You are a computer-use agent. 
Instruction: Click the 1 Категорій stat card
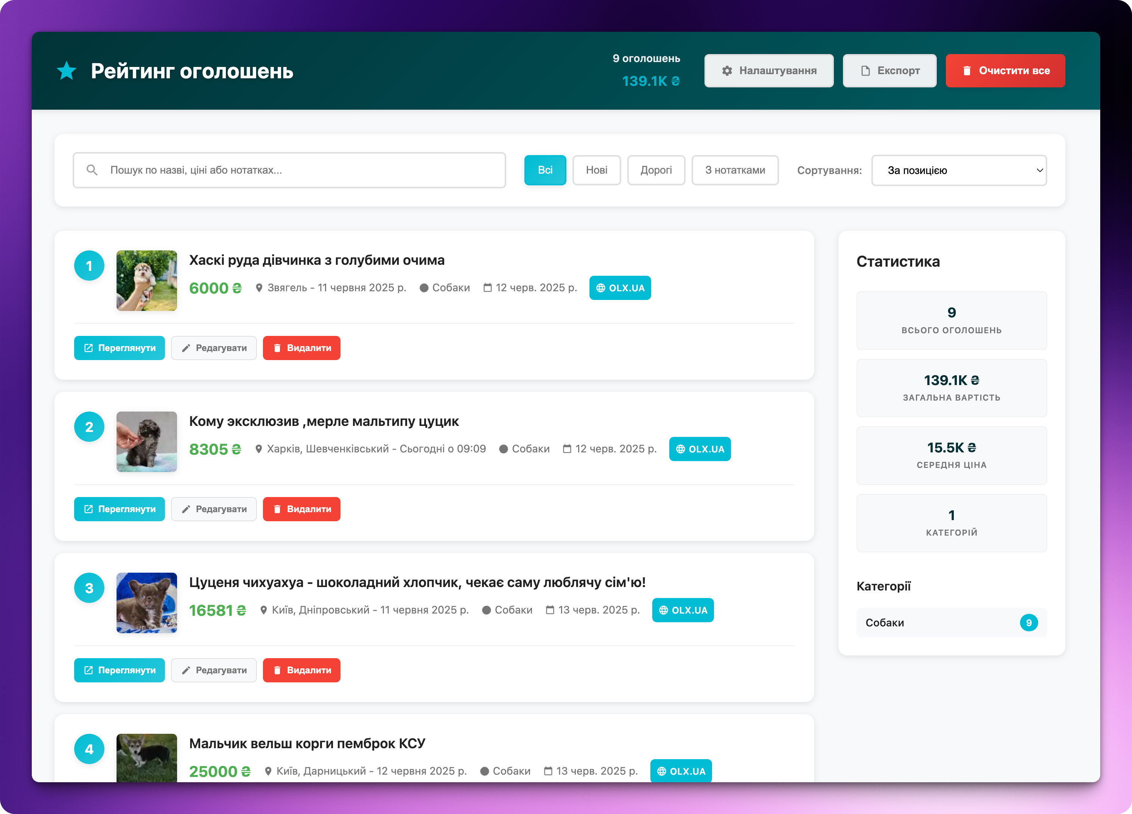click(951, 523)
